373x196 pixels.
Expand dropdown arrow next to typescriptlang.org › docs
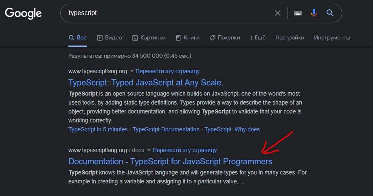pyautogui.click(x=149, y=150)
